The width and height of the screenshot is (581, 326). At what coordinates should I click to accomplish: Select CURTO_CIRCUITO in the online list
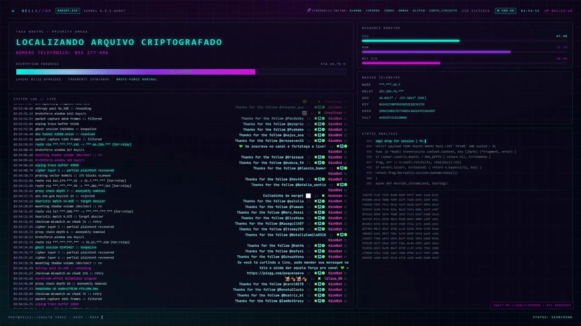443,10
